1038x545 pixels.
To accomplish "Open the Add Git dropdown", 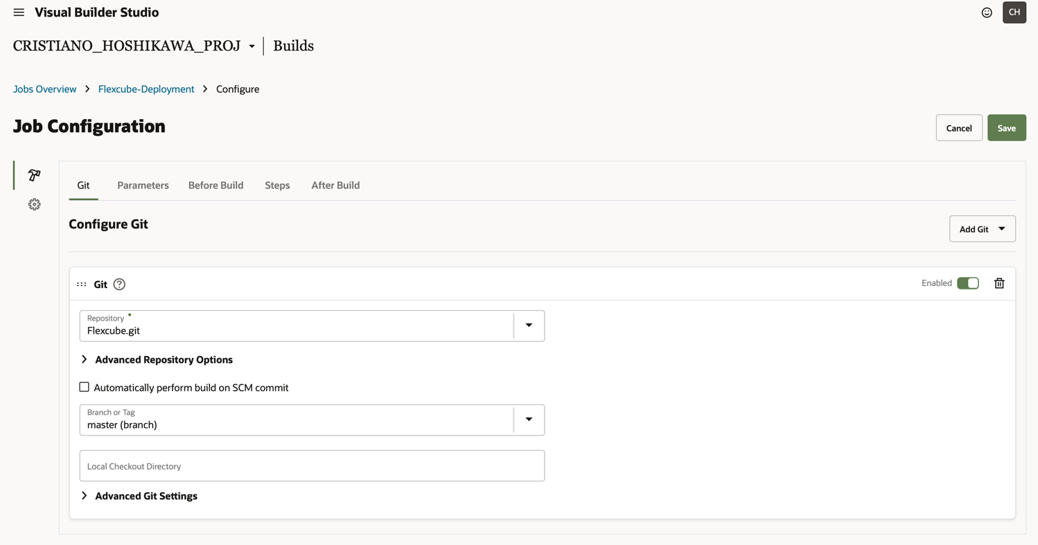I will pyautogui.click(x=982, y=229).
